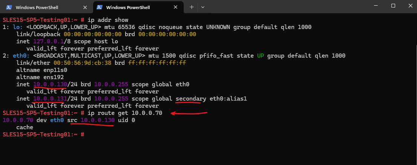Click the empty prompt on the last line
Screen dimensions: 417x165
coord(43,135)
